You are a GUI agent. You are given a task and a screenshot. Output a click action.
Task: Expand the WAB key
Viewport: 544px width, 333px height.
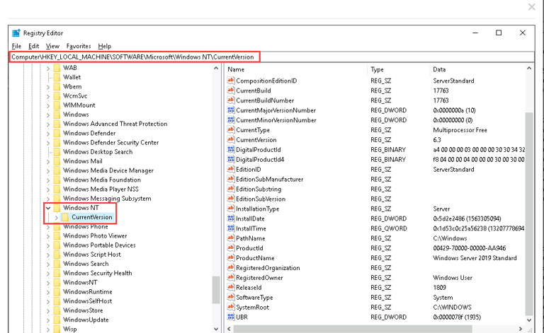(x=48, y=68)
